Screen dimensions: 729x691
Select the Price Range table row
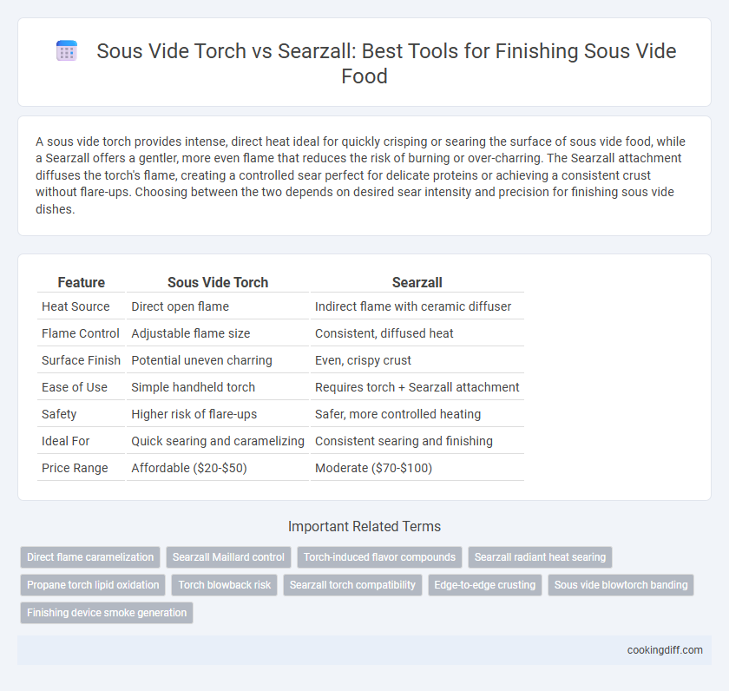pos(280,468)
